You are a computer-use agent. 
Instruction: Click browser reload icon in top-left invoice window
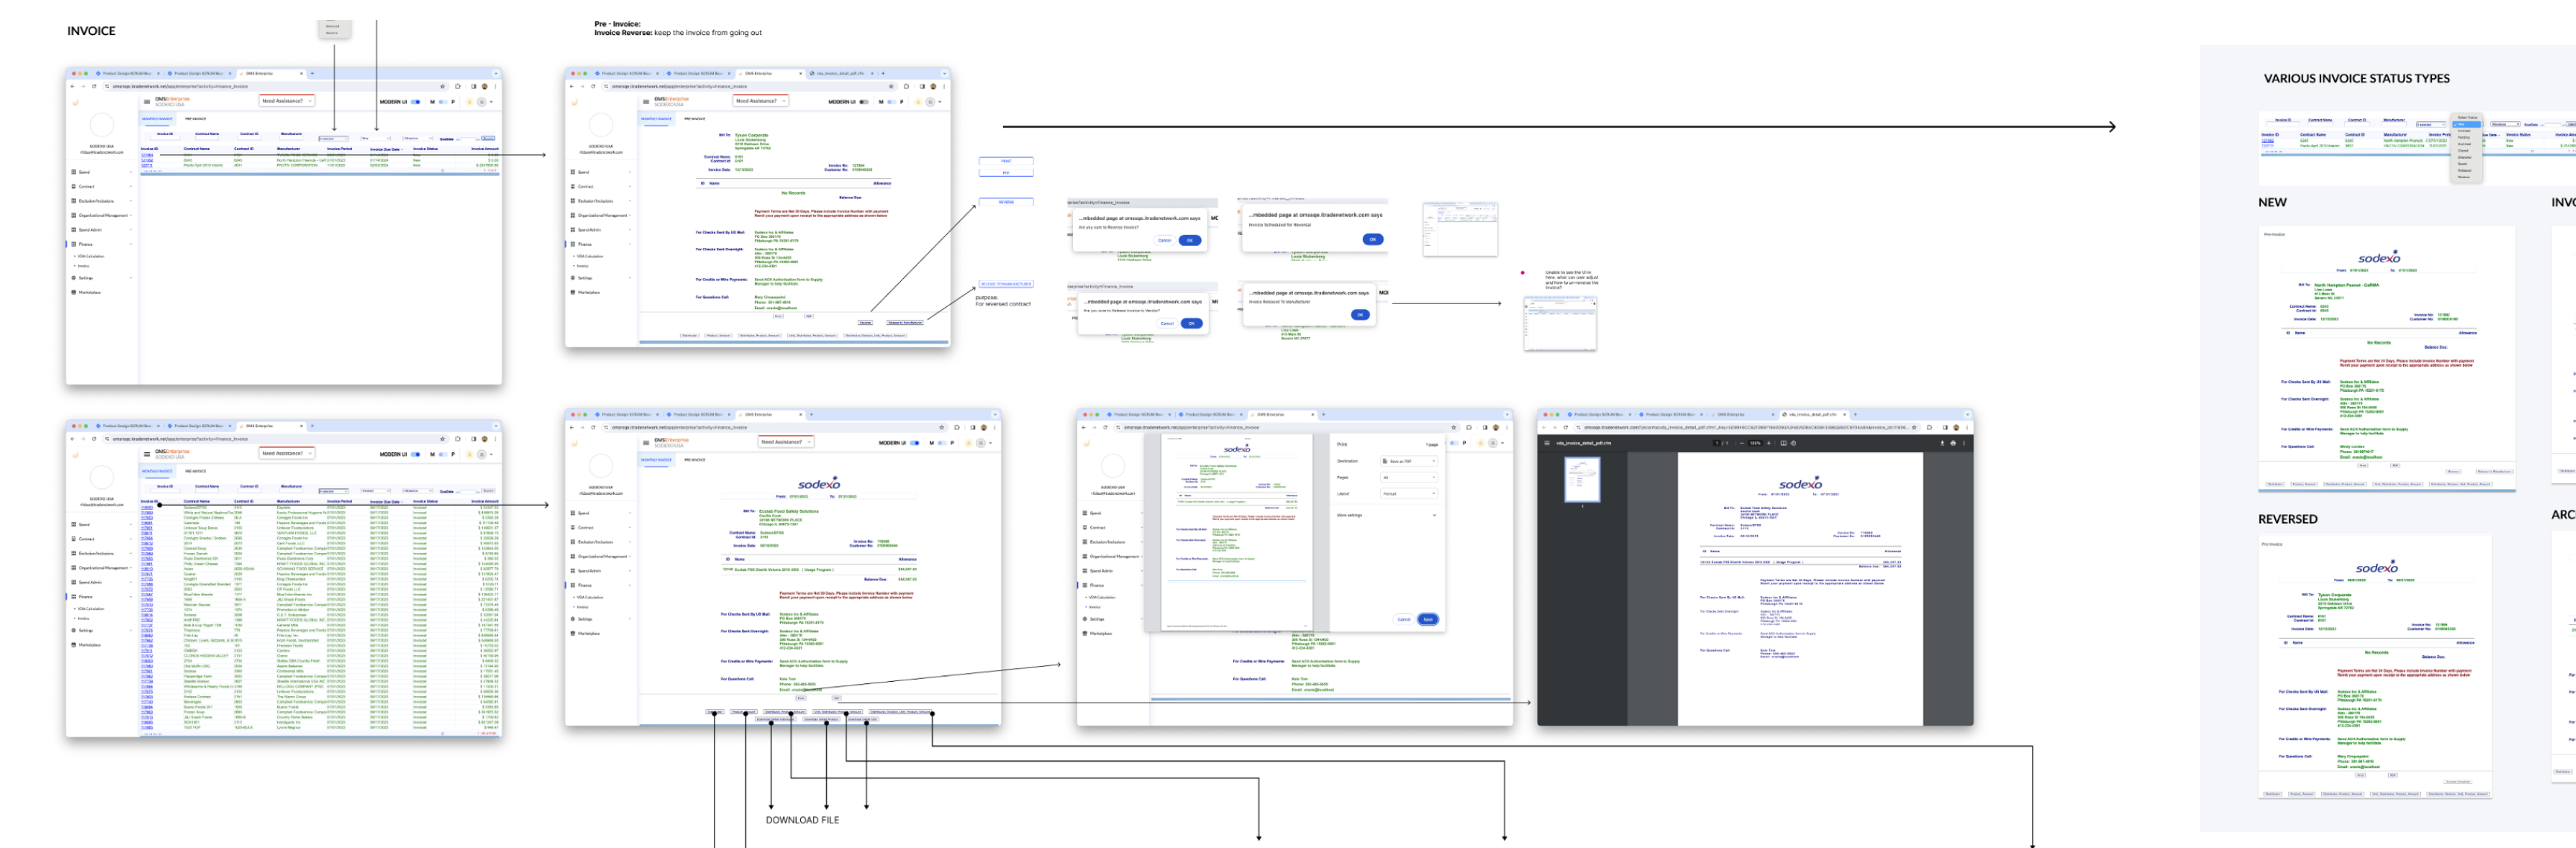click(94, 86)
